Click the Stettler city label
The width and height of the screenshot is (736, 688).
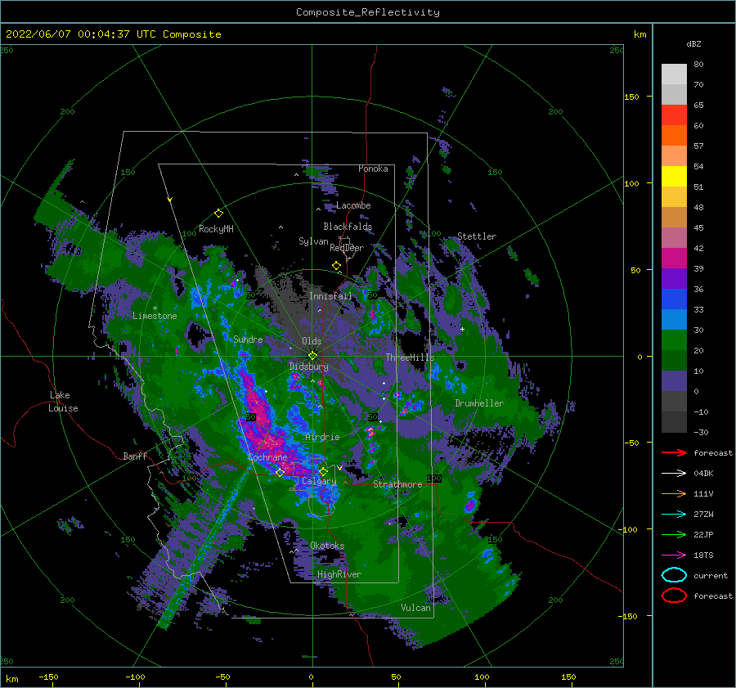click(x=477, y=236)
